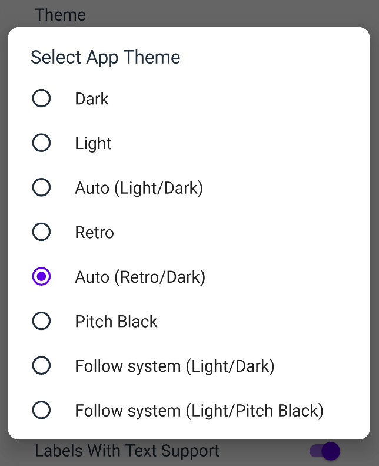Click the "Auto (Light/Dark)" label text

point(139,188)
